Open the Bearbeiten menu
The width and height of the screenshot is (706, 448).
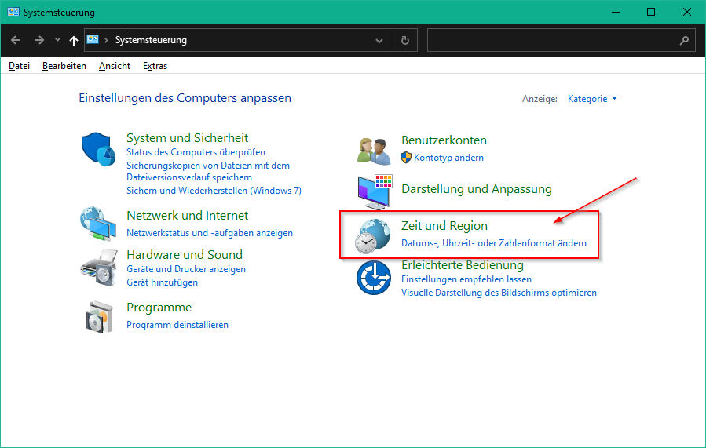(x=64, y=66)
